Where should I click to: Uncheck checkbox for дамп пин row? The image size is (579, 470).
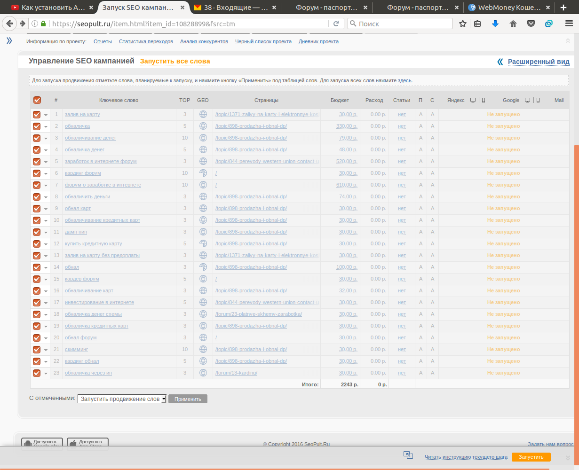37,232
